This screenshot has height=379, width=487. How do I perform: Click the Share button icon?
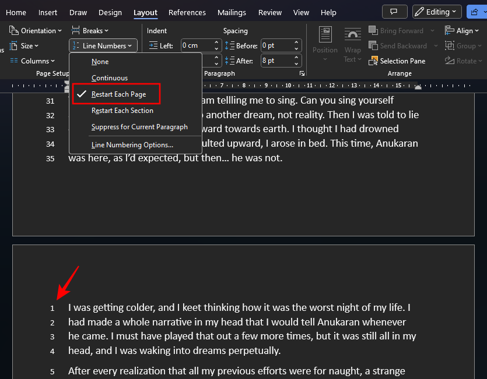(475, 12)
